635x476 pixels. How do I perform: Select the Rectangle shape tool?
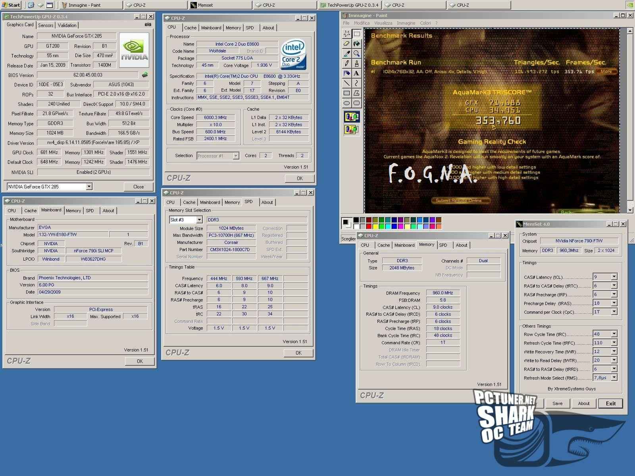(346, 93)
